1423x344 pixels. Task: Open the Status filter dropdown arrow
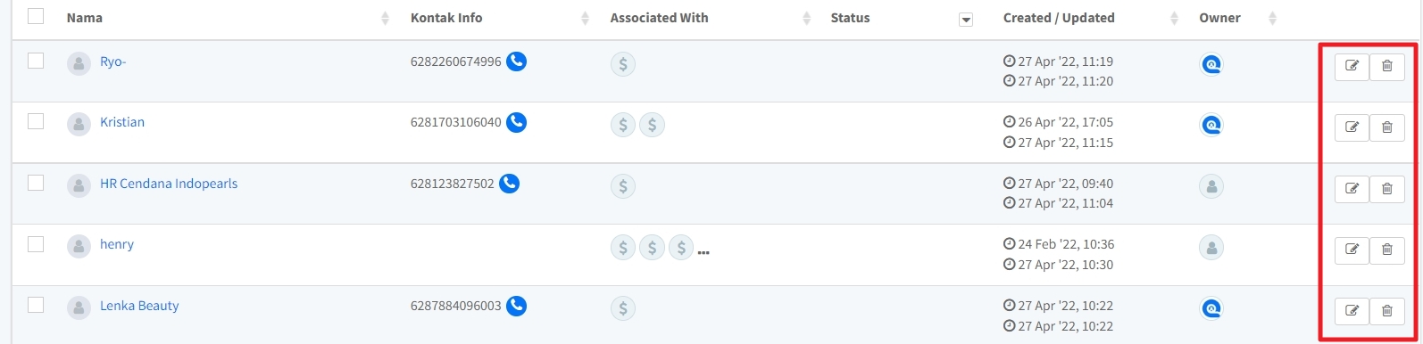(x=965, y=20)
